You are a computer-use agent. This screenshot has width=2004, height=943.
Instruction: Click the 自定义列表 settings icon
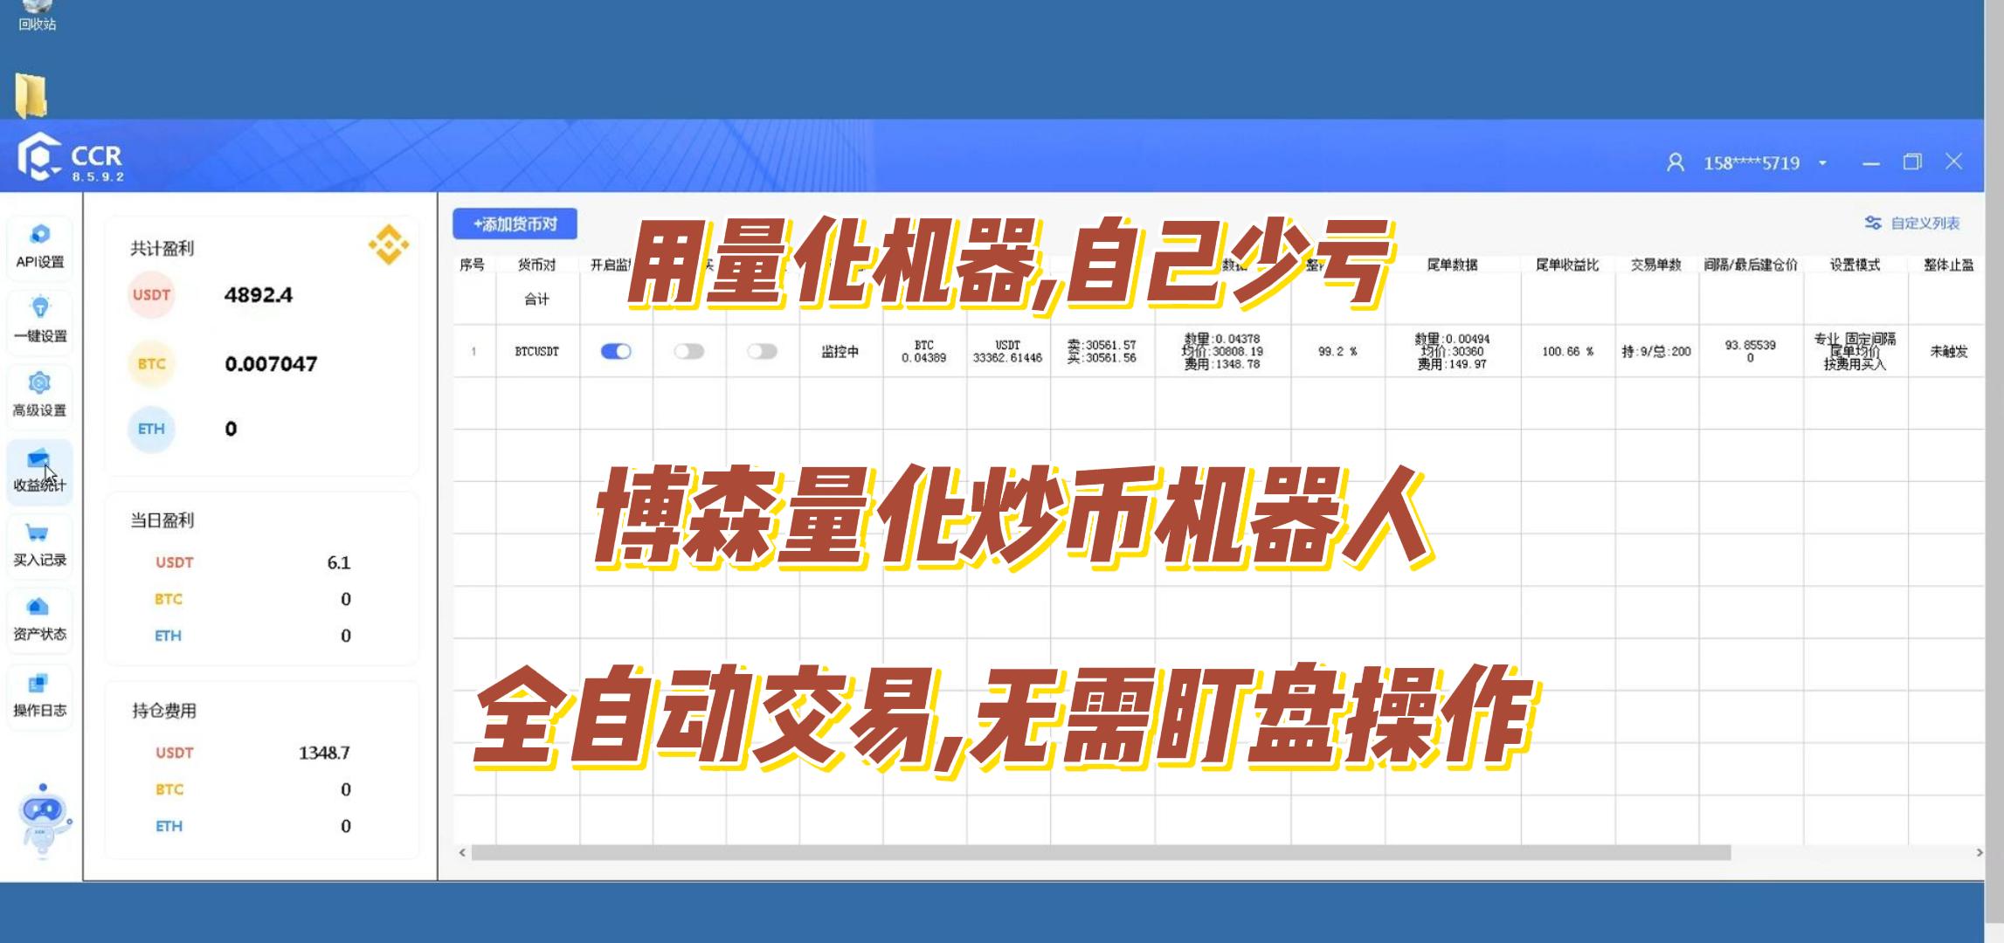tap(1873, 223)
